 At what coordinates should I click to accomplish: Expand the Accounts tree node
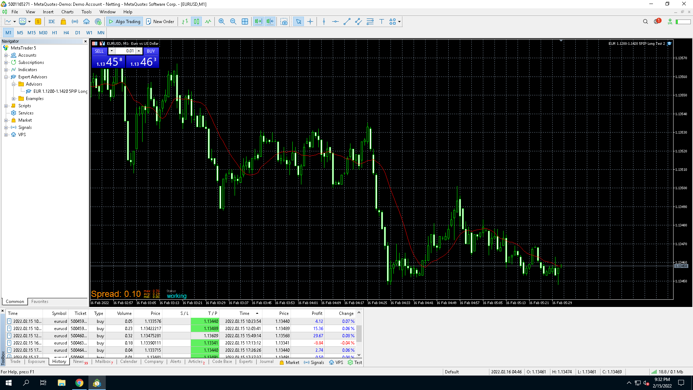coord(6,55)
